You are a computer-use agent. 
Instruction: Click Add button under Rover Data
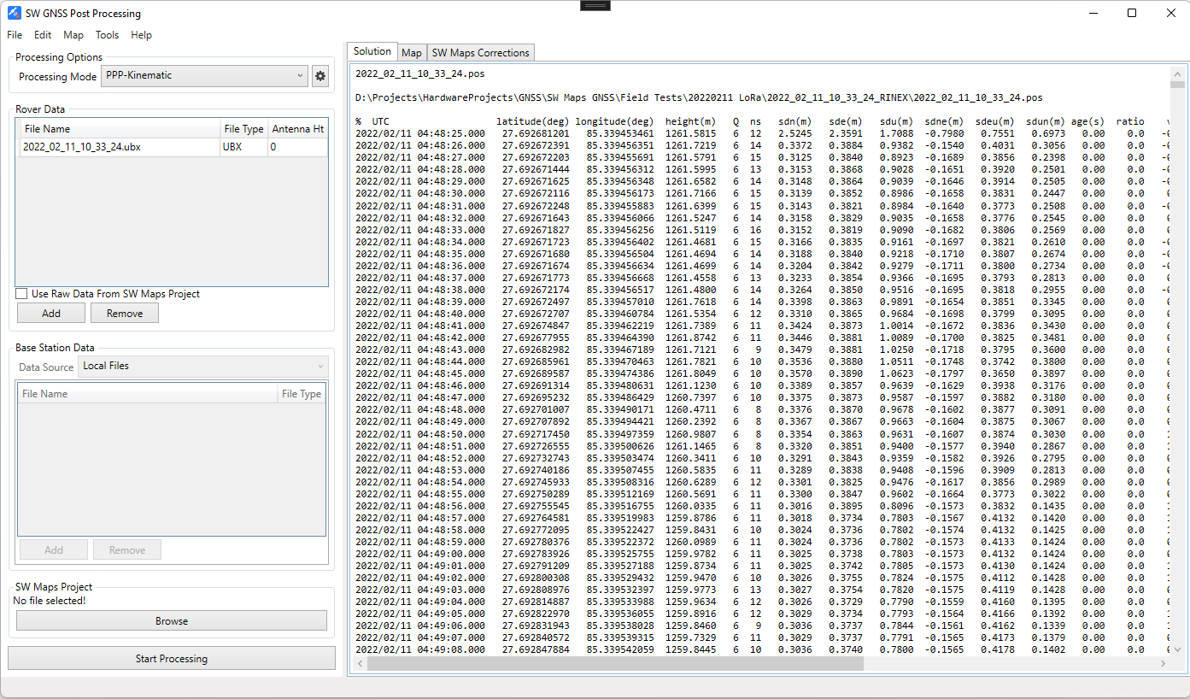point(51,314)
